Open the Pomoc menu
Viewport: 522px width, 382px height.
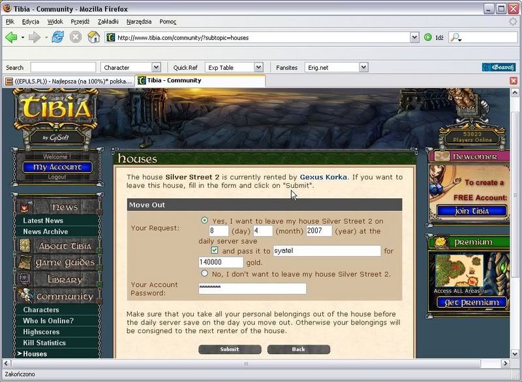(x=168, y=22)
